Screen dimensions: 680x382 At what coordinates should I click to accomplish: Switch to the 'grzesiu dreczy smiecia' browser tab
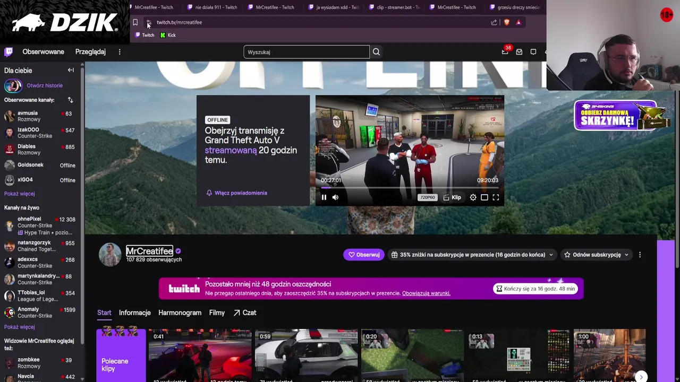click(x=515, y=7)
